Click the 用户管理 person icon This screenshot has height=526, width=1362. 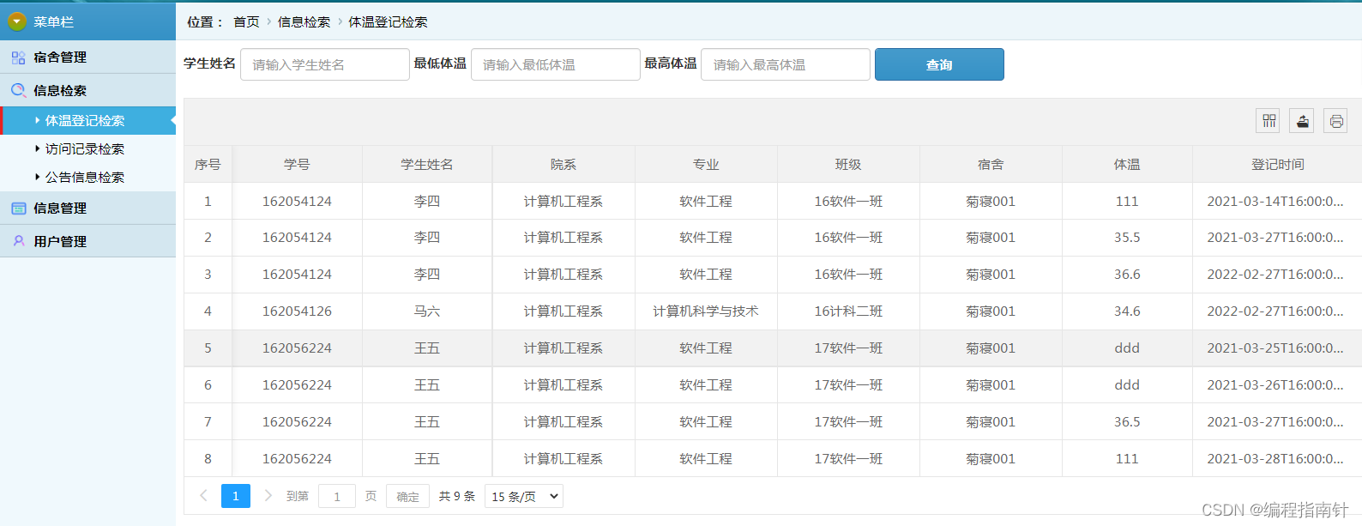(x=18, y=242)
